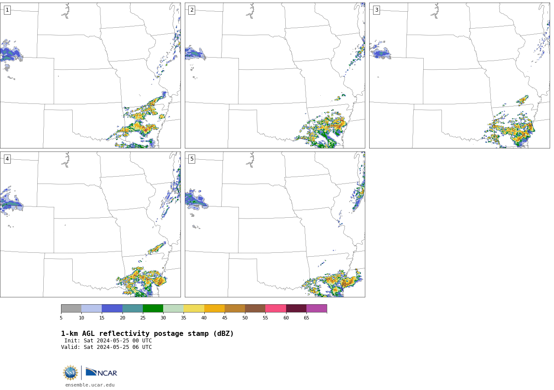Open ensemble member 3 reflectivity map
The image size is (554, 390).
459,75
